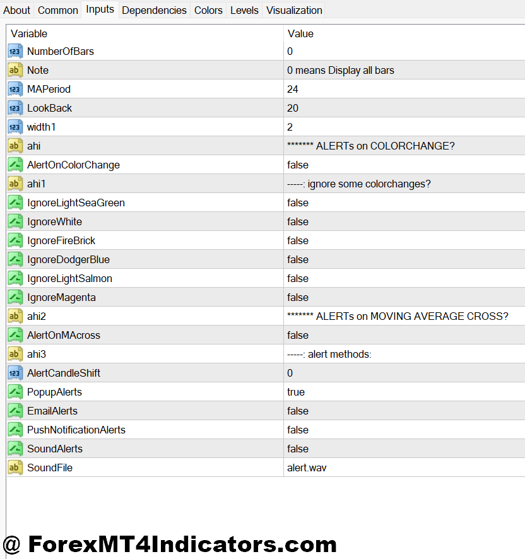Open the Visualization tab
Viewport: 525px width, 559px height.
pos(294,10)
